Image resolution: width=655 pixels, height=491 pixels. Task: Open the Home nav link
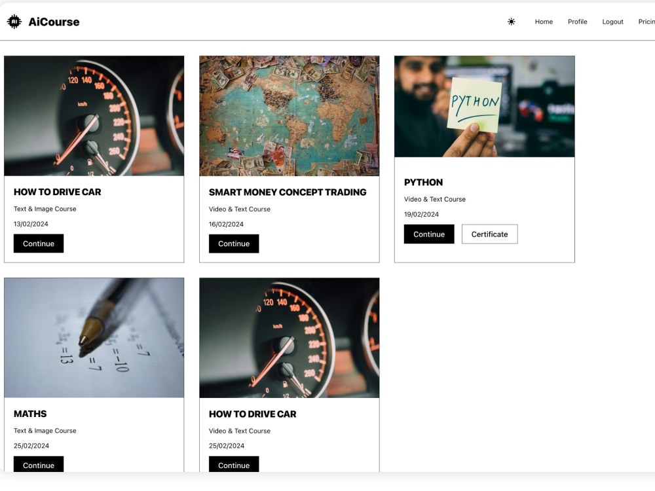pos(544,22)
